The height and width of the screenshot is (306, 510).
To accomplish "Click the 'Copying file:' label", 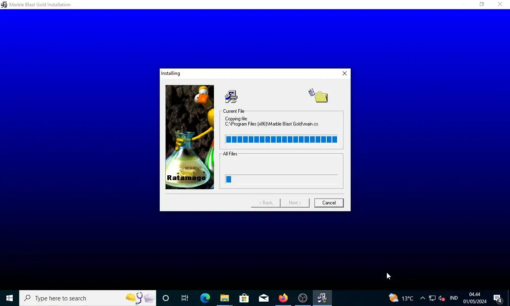I will [236, 119].
